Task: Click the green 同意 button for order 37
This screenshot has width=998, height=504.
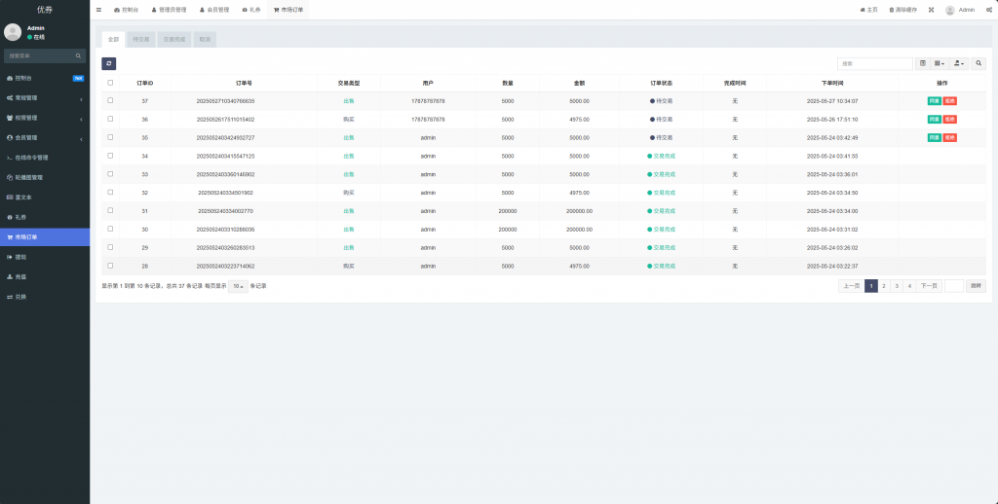Action: [x=934, y=101]
